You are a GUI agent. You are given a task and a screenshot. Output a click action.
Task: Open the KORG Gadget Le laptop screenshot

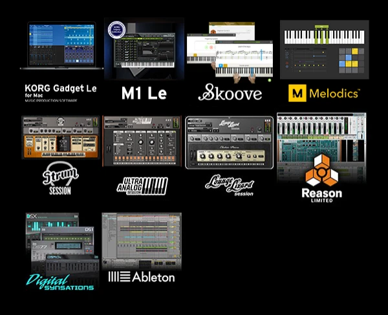61,45
